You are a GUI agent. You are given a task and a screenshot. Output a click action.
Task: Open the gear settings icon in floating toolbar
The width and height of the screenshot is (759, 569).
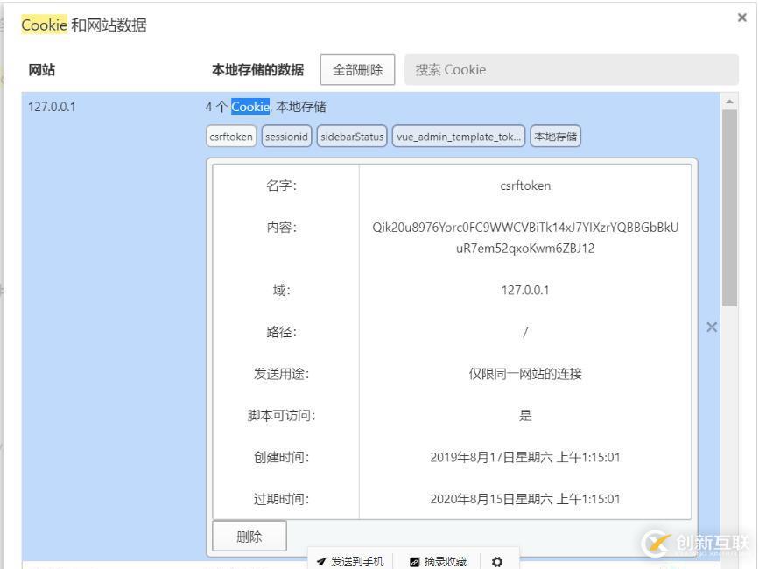[497, 561]
